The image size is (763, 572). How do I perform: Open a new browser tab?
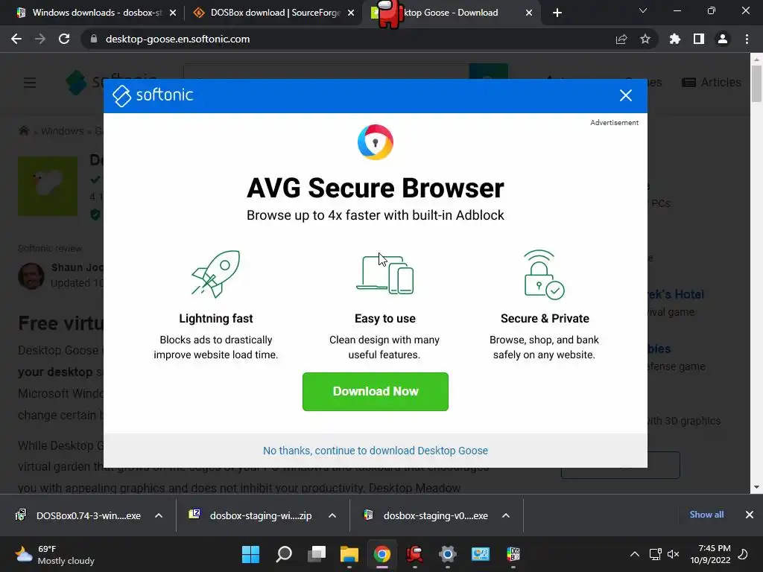(x=557, y=13)
